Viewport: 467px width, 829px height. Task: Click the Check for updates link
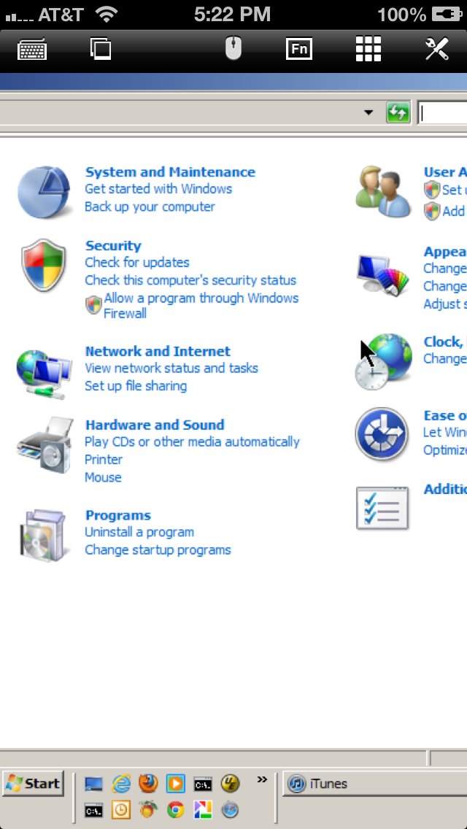click(x=137, y=262)
